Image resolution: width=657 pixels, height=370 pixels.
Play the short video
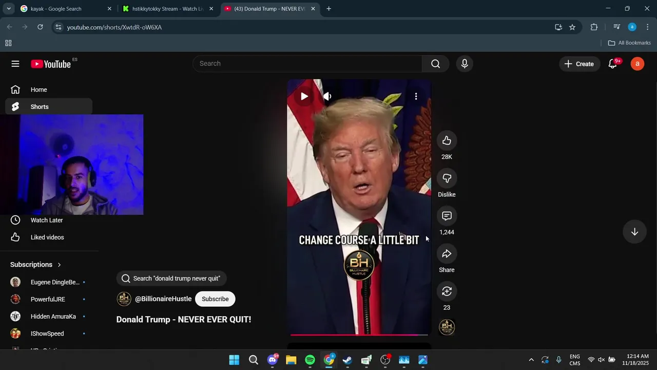click(x=304, y=96)
